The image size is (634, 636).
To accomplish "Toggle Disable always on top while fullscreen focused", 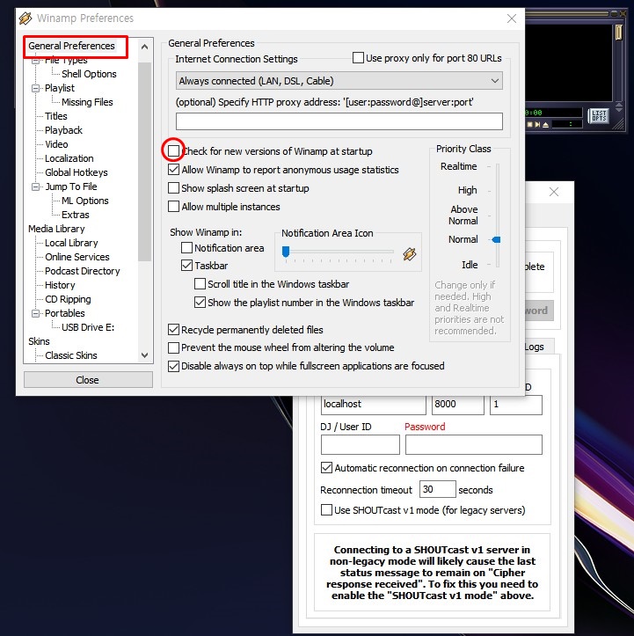I will point(173,366).
